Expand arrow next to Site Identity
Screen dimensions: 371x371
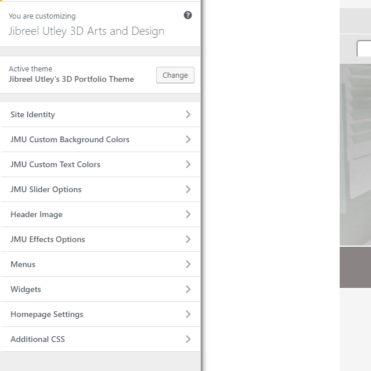[x=188, y=114]
